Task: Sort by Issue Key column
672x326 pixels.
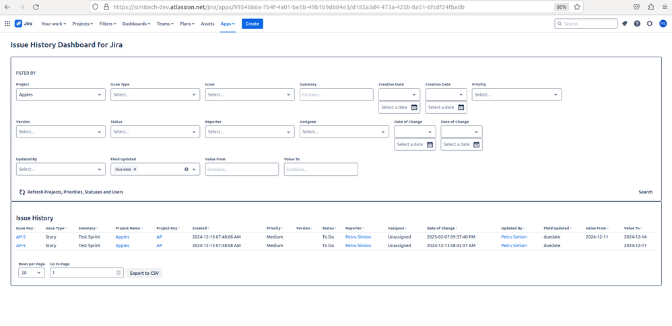Action: click(x=26, y=228)
